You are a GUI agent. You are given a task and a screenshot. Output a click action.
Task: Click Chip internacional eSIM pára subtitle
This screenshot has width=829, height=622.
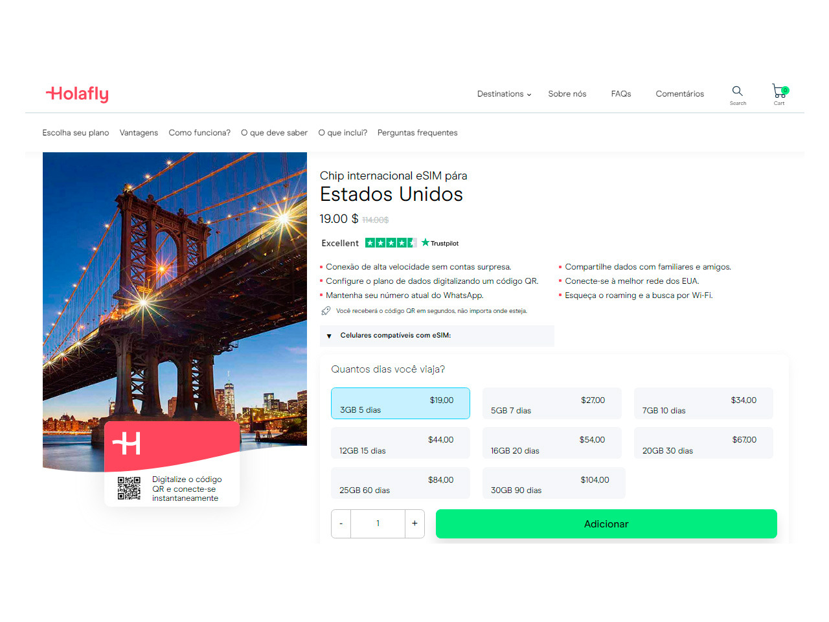coord(394,176)
